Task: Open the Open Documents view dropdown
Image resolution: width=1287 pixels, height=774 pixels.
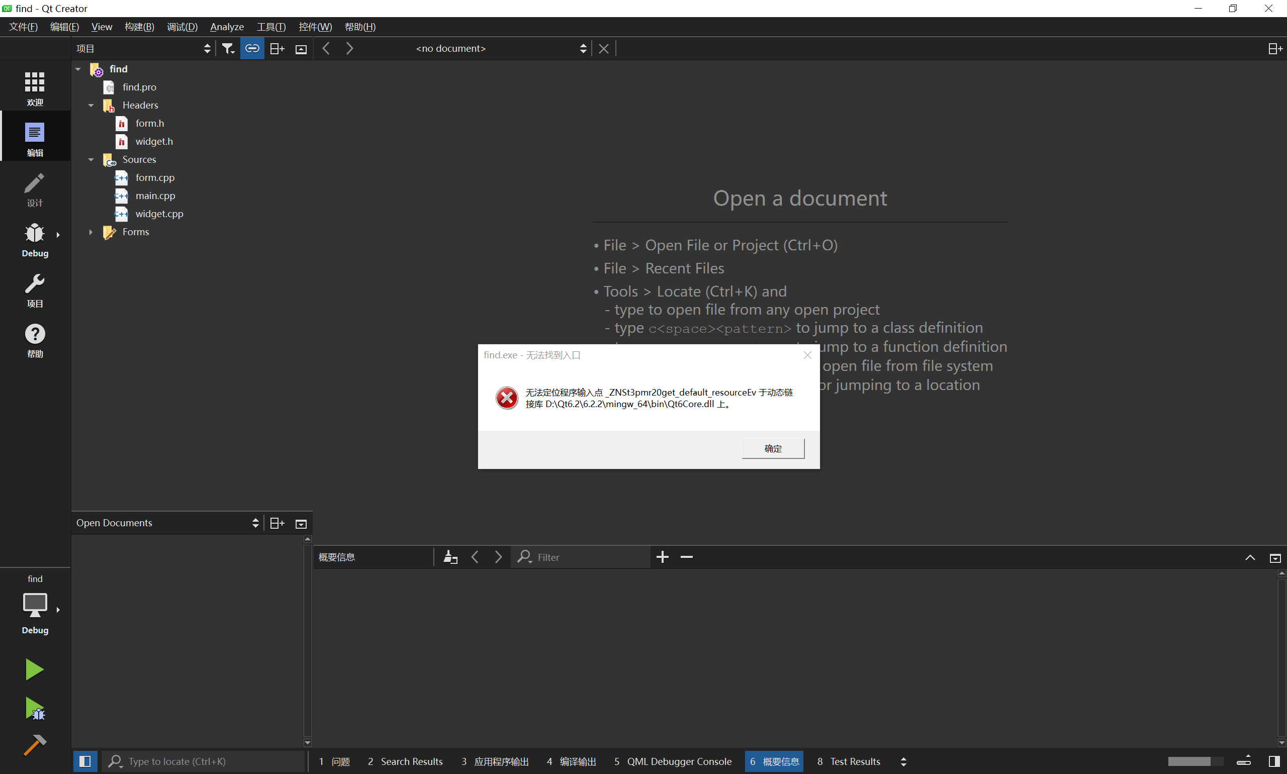Action: (x=167, y=523)
